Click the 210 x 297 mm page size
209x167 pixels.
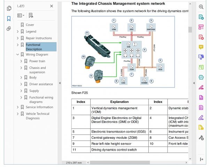(74, 162)
